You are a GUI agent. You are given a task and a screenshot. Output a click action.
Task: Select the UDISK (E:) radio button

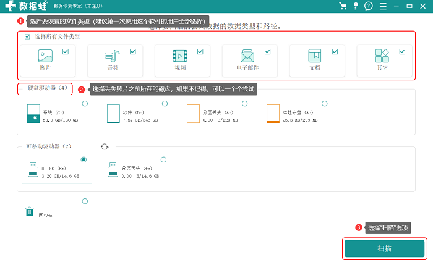(84, 159)
